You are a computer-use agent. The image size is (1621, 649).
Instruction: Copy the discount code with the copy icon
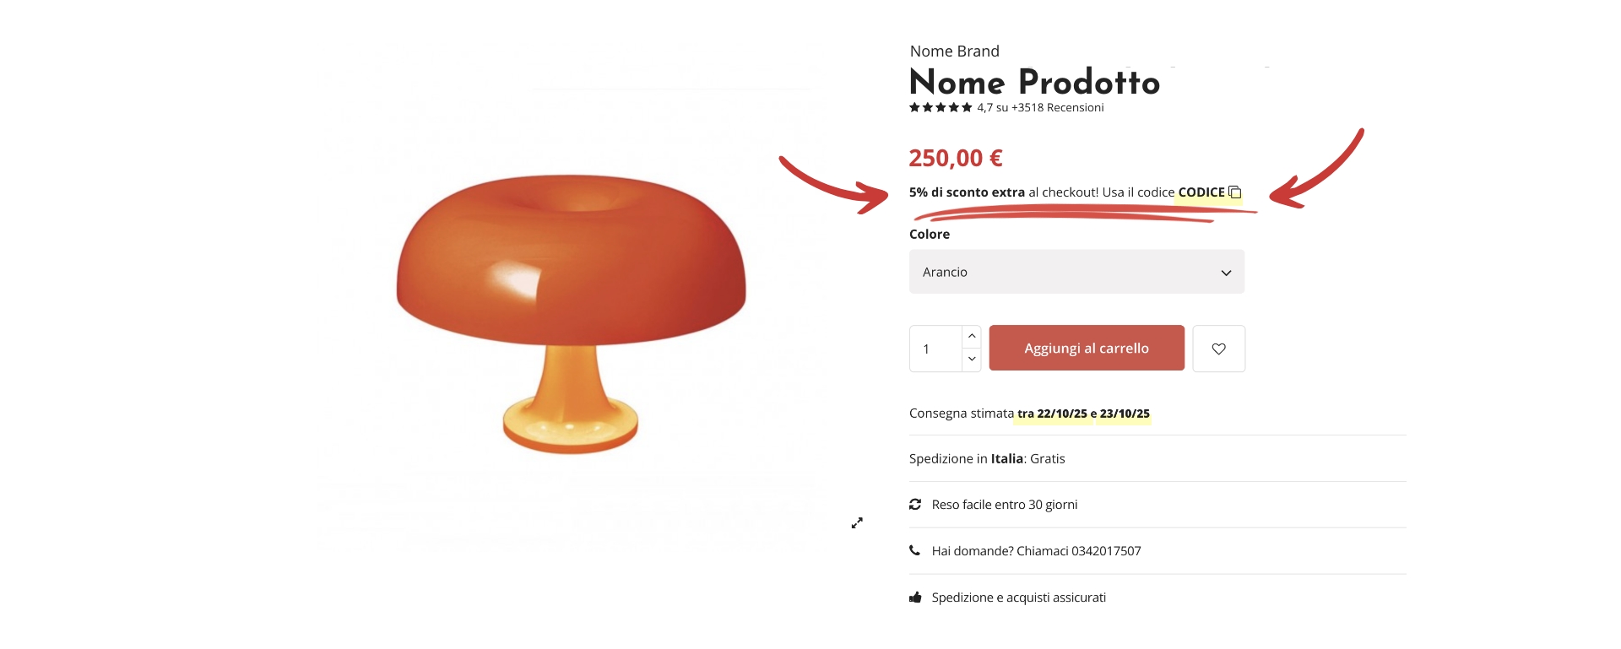(1235, 192)
